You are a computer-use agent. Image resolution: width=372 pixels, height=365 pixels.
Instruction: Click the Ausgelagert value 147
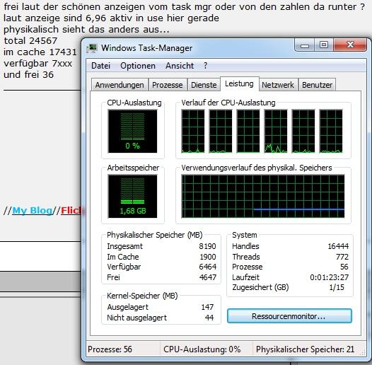point(207,307)
